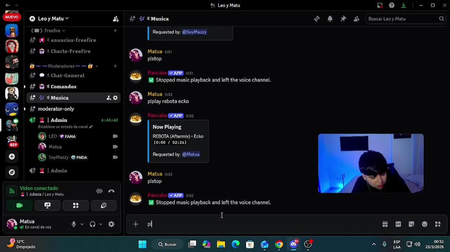450x252 pixels.
Task: Click the Help question mark icon
Action: (x=392, y=5)
